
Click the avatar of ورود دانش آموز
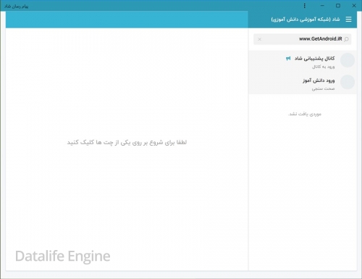[x=348, y=82]
